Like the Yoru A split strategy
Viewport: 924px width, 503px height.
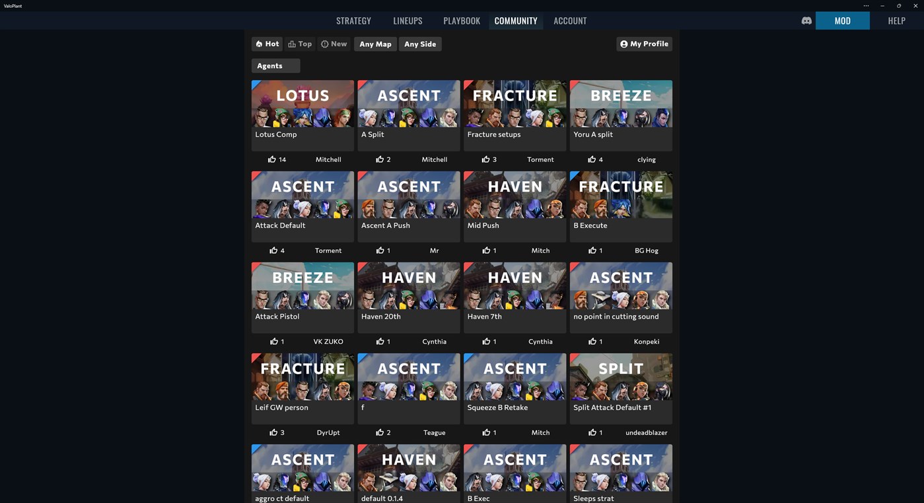[592, 159]
